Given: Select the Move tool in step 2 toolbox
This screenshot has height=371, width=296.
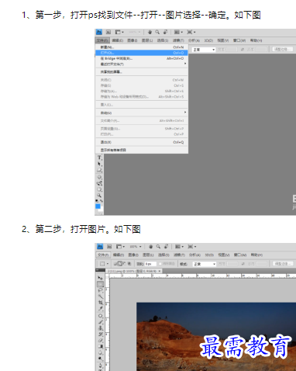Looking at the screenshot, I should click(x=100, y=278).
